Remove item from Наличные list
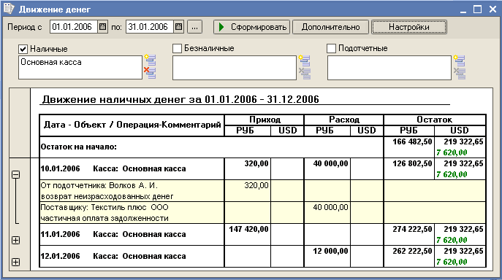Viewport: 502px width, 280px height. (x=150, y=73)
